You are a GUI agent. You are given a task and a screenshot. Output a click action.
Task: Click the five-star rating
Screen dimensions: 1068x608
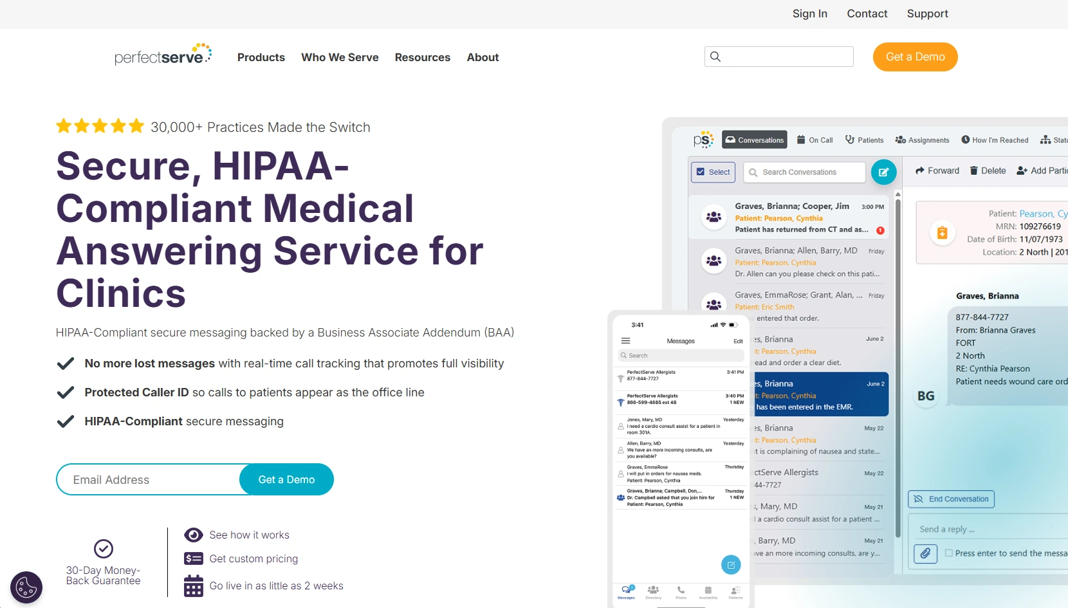pyautogui.click(x=100, y=126)
